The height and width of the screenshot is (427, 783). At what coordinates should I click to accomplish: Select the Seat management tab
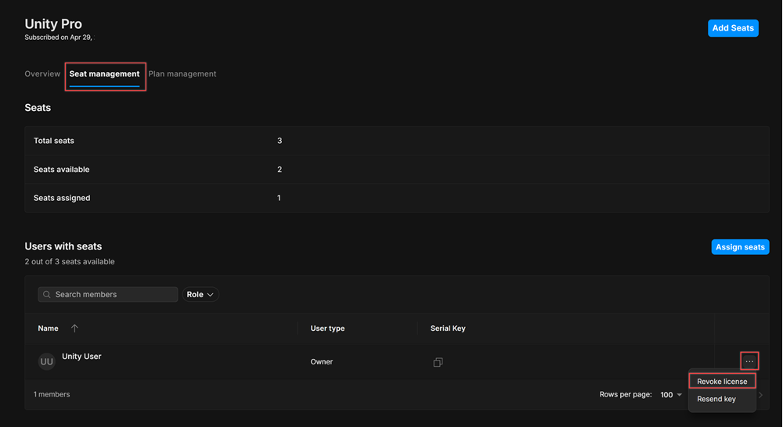point(104,74)
